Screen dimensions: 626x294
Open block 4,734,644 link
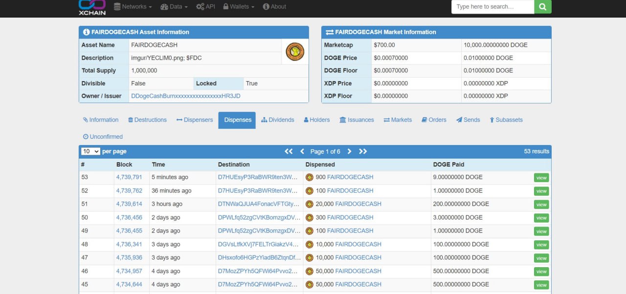129,284
